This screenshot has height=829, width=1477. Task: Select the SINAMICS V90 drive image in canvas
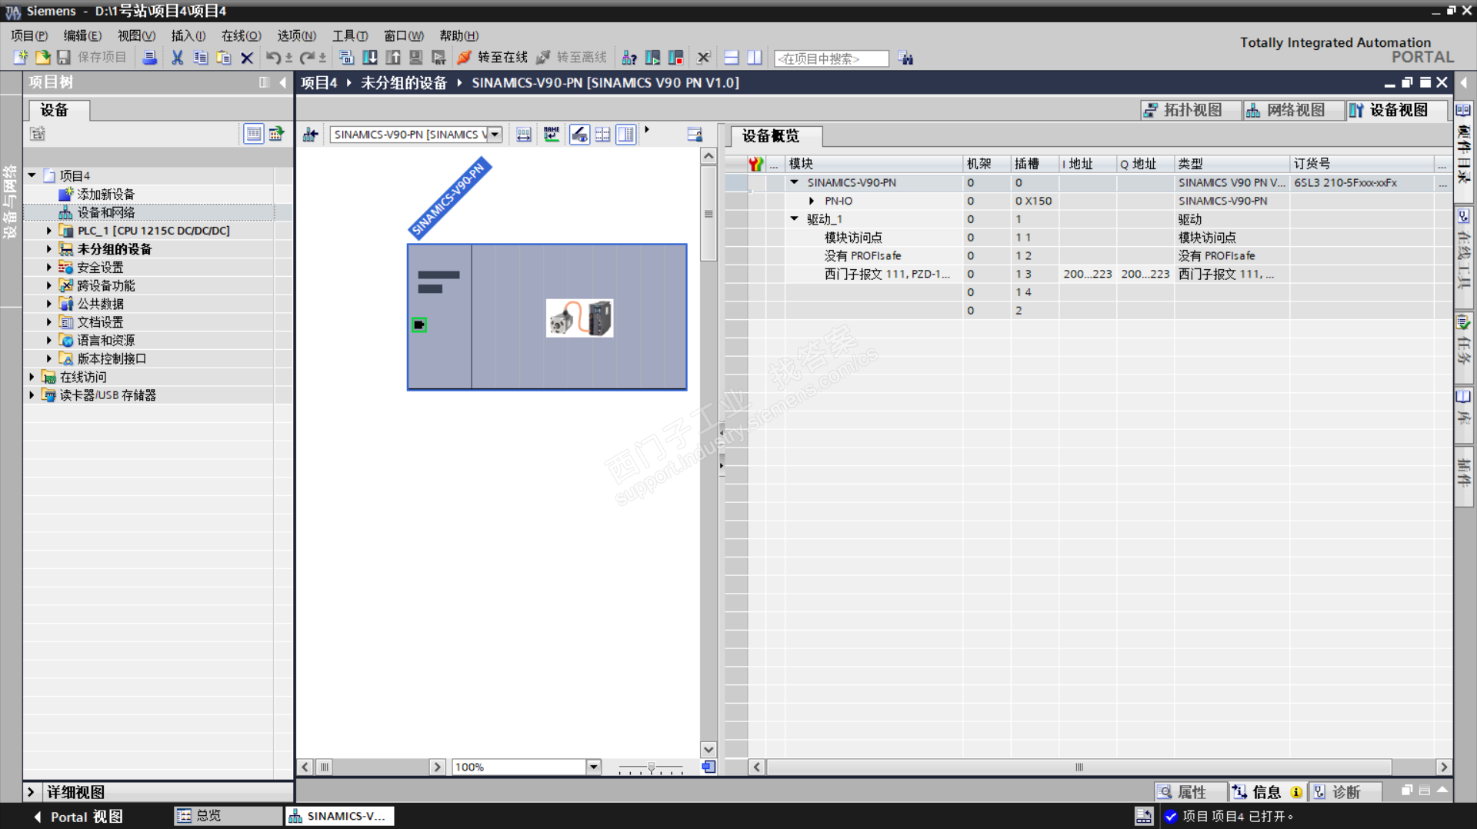point(580,318)
